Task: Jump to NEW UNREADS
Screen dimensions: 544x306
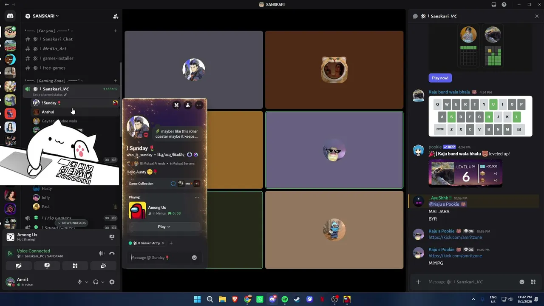Action: [71, 223]
